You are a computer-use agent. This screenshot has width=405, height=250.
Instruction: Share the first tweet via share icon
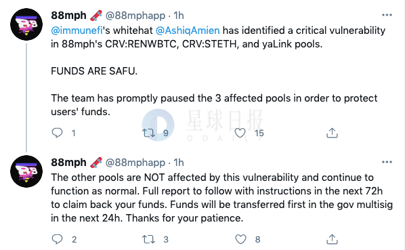pyautogui.click(x=332, y=133)
